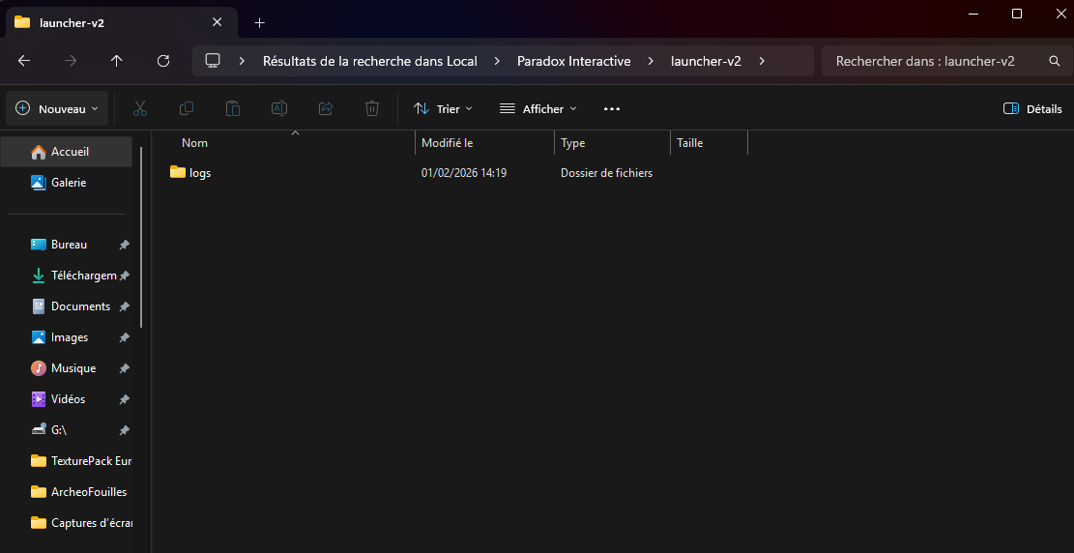The width and height of the screenshot is (1074, 553).
Task: Open Téléchargements in the sidebar
Action: [x=67, y=276]
